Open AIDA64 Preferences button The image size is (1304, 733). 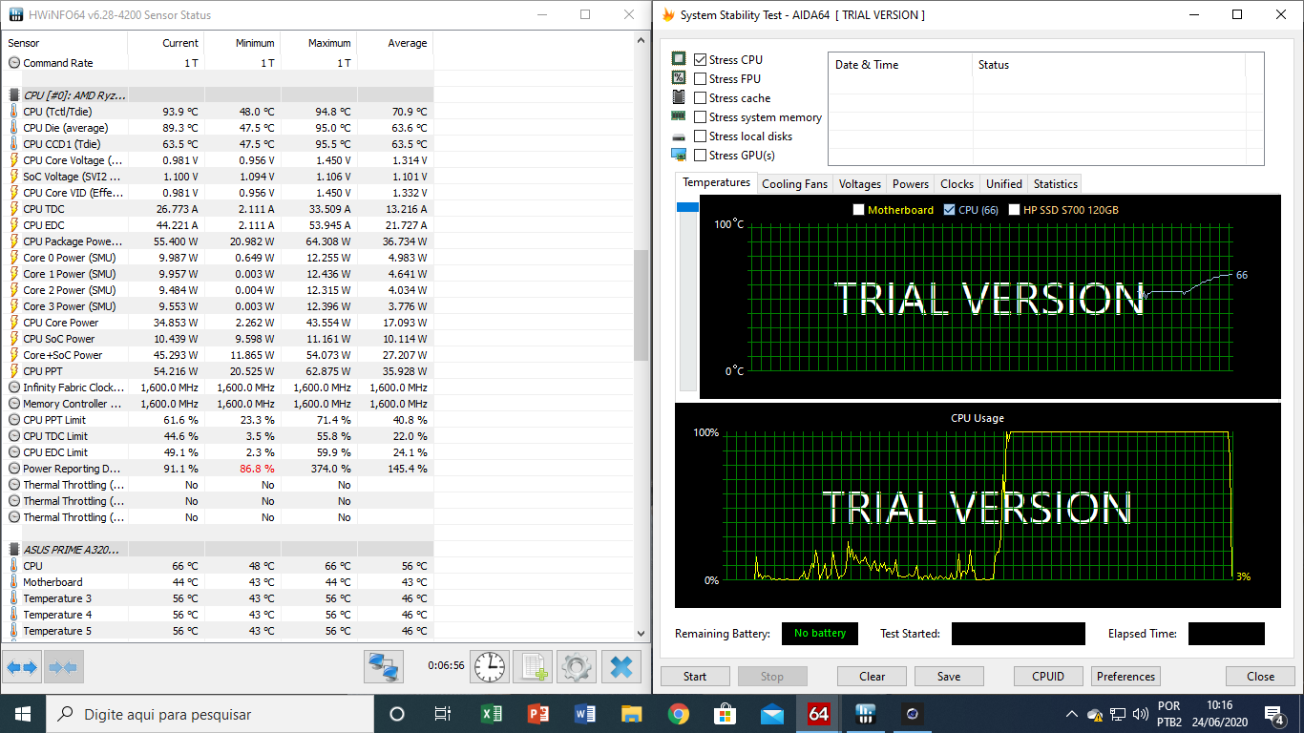click(1125, 677)
